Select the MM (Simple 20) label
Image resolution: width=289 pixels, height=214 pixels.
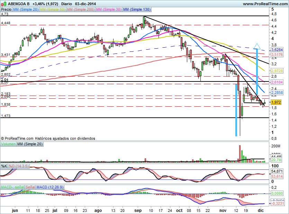[26, 10]
